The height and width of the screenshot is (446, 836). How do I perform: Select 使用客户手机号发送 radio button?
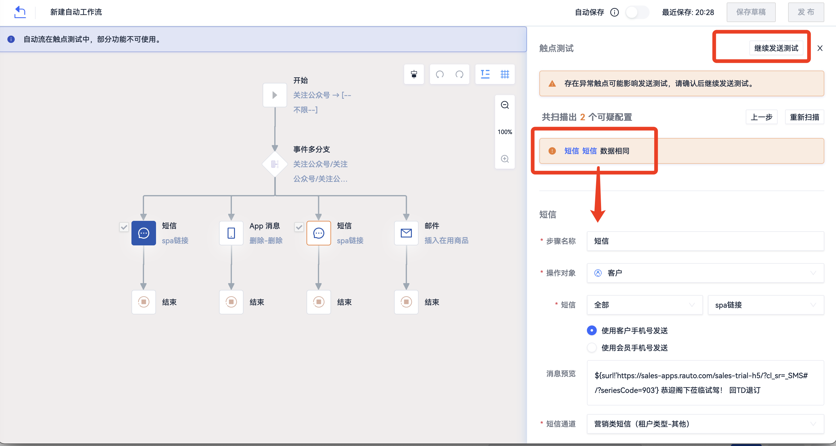pyautogui.click(x=592, y=330)
